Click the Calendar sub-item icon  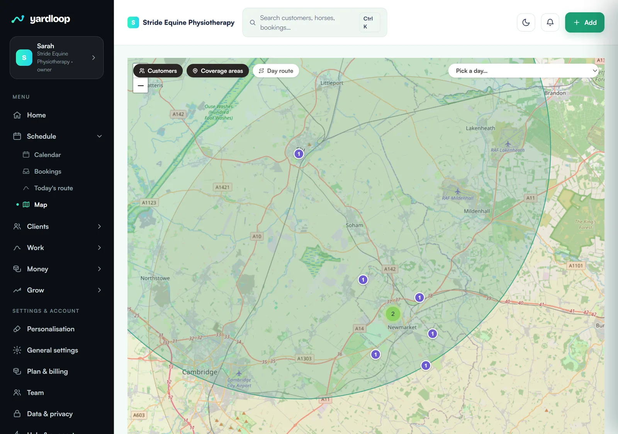[26, 155]
